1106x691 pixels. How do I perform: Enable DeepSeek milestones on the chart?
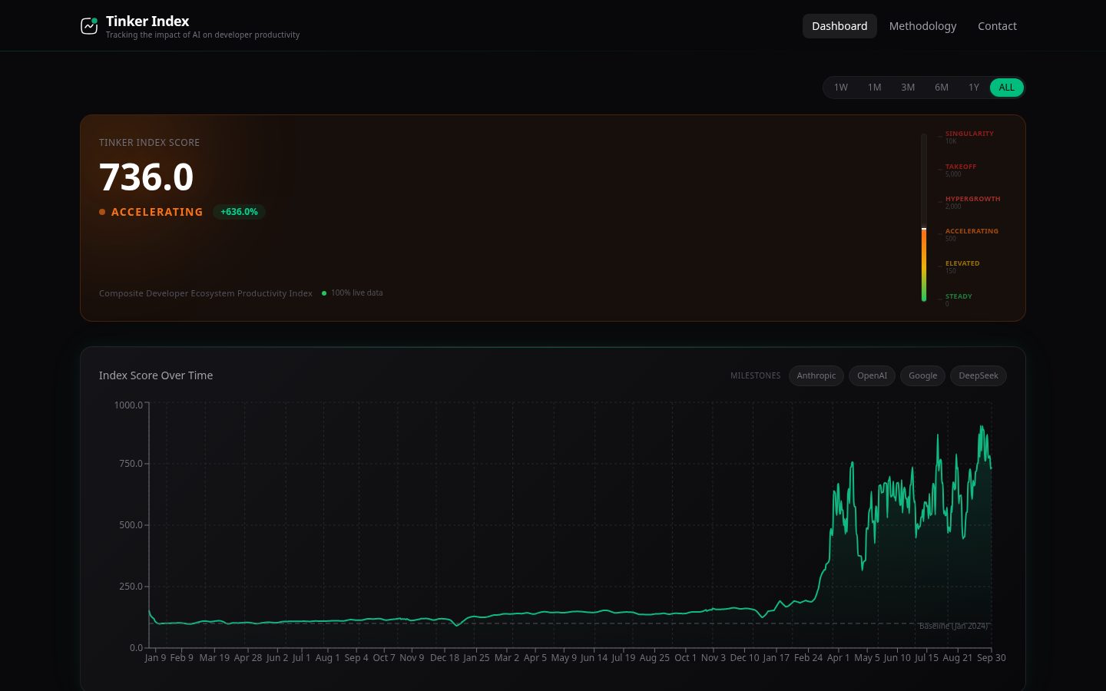pos(979,375)
